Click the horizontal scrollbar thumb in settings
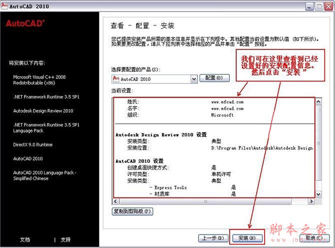335x248 pixels. [205, 201]
